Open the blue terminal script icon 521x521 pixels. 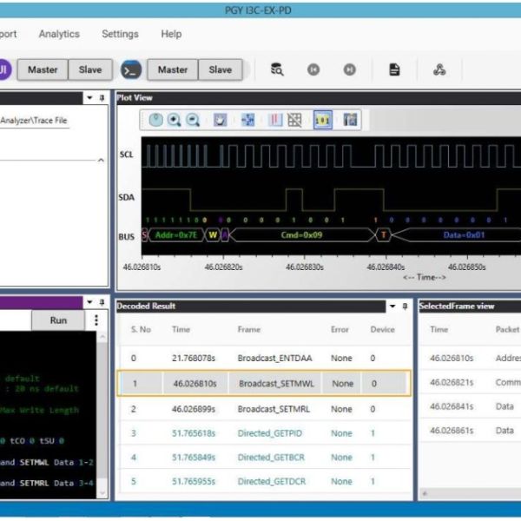(131, 69)
